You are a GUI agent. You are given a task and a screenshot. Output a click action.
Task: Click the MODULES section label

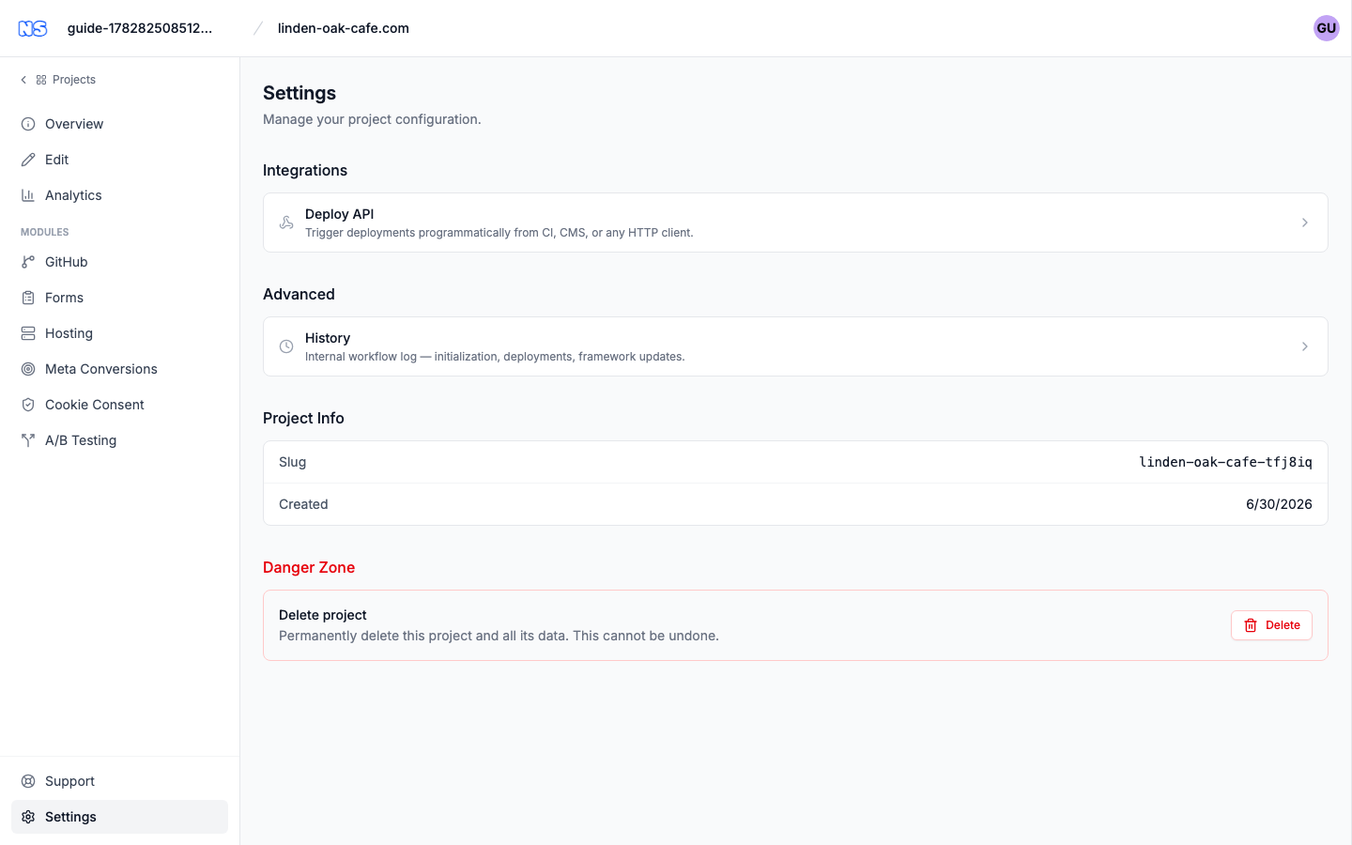[45, 232]
